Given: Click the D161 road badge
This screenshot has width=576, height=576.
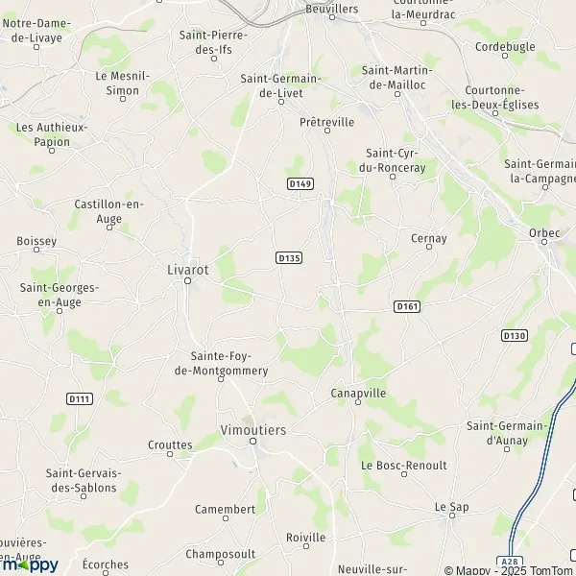Looking at the screenshot, I should point(407,306).
